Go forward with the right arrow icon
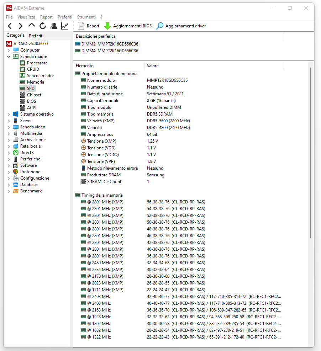This screenshot has width=321, height=351. tap(20, 26)
